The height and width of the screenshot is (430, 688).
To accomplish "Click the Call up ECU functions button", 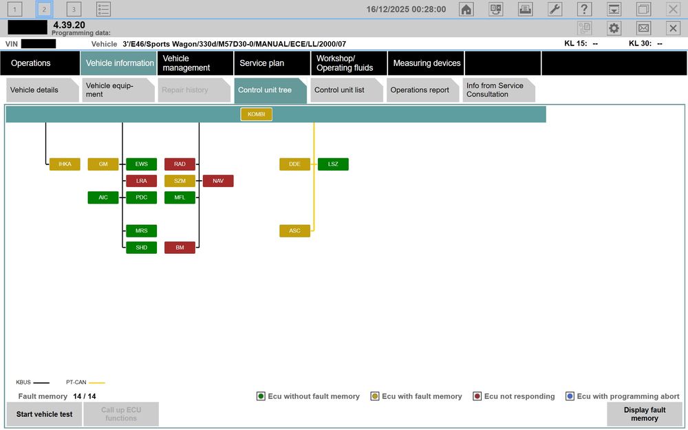I will point(121,414).
